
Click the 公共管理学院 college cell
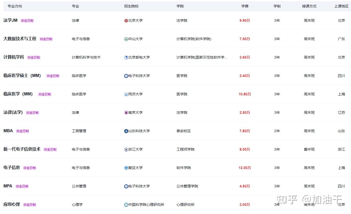click(x=187, y=186)
